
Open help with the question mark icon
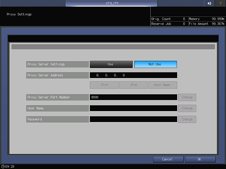[220, 3]
